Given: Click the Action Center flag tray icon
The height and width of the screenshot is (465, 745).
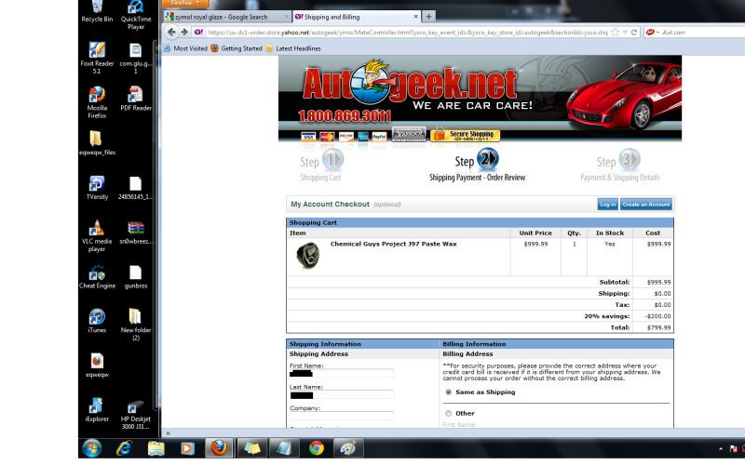Looking at the screenshot, I should 734,448.
